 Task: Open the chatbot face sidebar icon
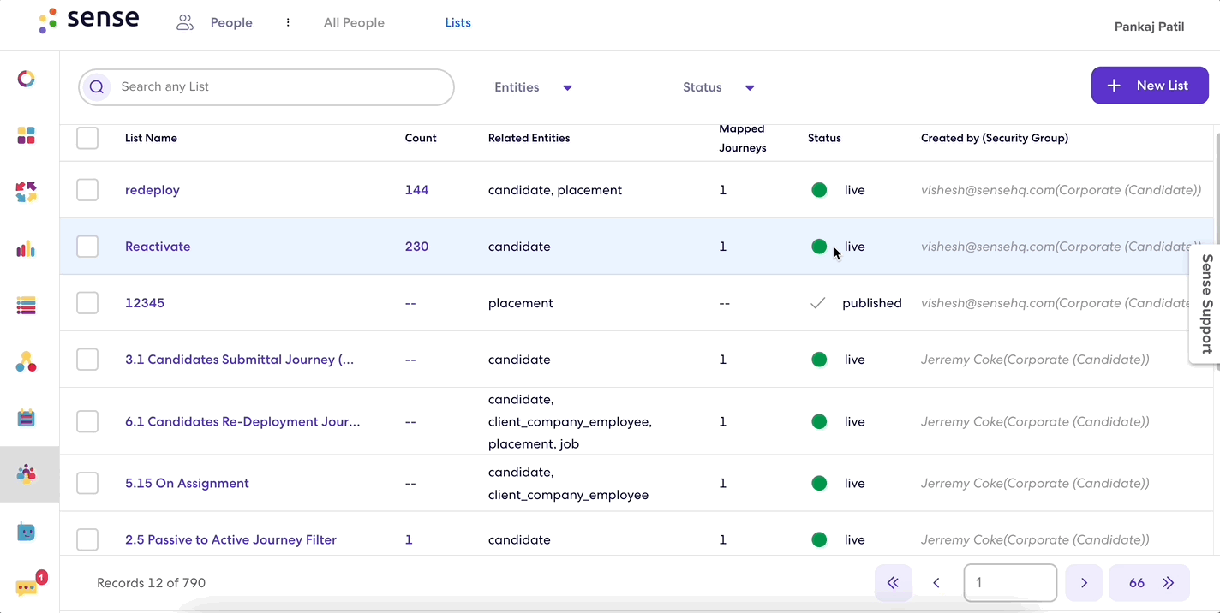[27, 532]
